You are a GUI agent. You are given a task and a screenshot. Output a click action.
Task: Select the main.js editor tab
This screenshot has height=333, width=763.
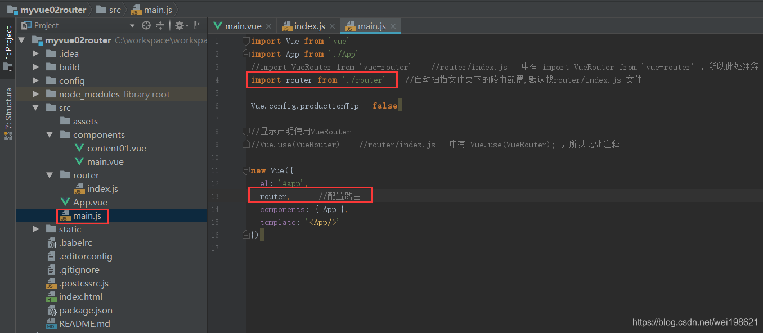pos(371,26)
